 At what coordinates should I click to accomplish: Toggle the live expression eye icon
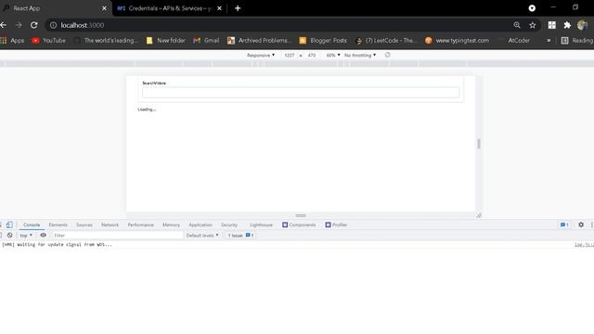tap(43, 235)
